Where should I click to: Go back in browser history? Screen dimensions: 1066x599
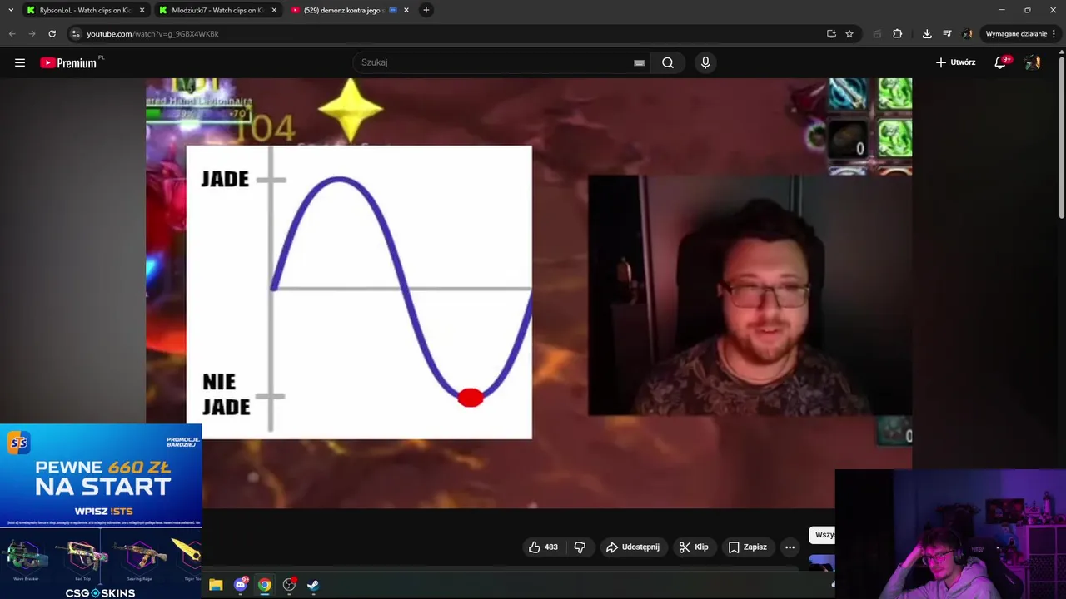pos(12,34)
